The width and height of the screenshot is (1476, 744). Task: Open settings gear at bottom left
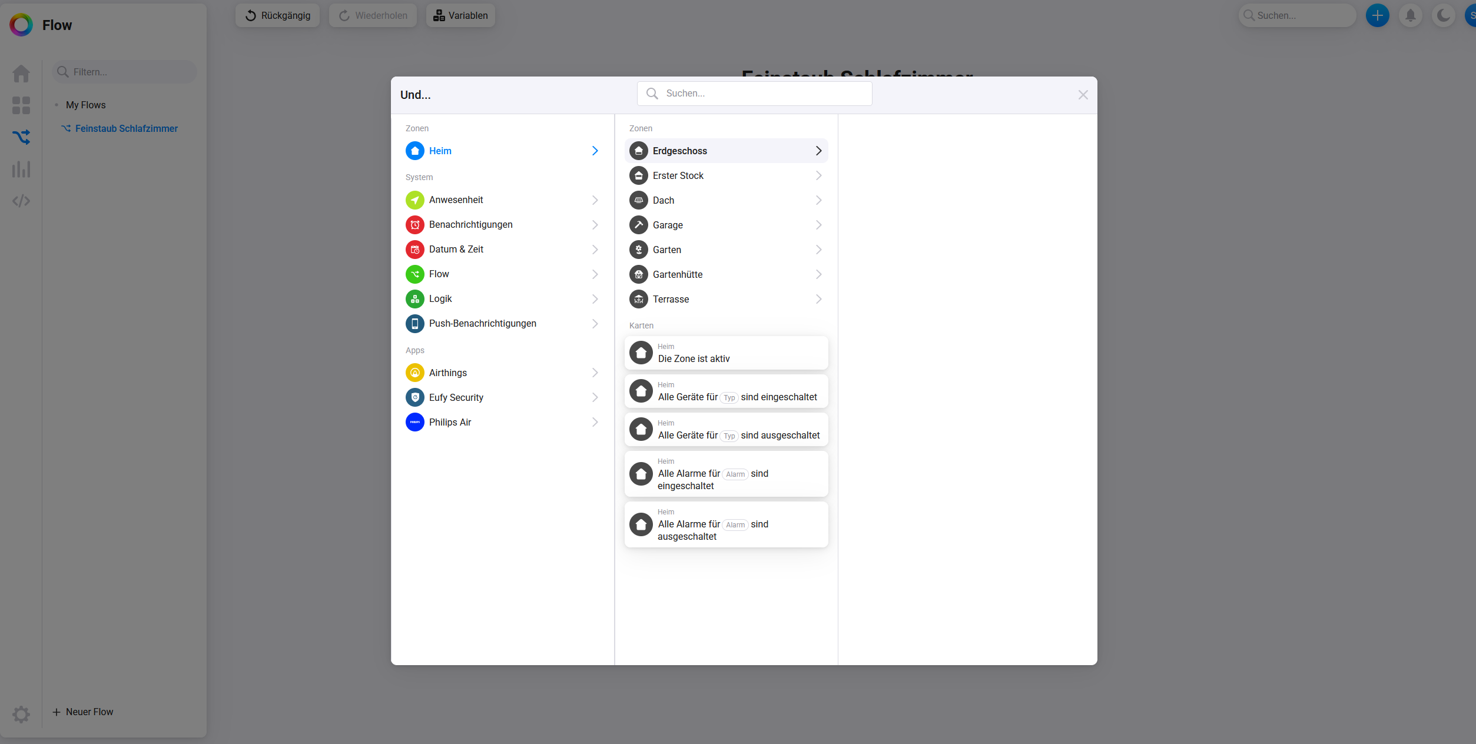[x=21, y=714]
